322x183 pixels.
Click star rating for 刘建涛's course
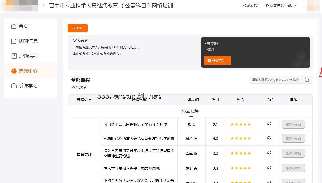click(x=241, y=168)
